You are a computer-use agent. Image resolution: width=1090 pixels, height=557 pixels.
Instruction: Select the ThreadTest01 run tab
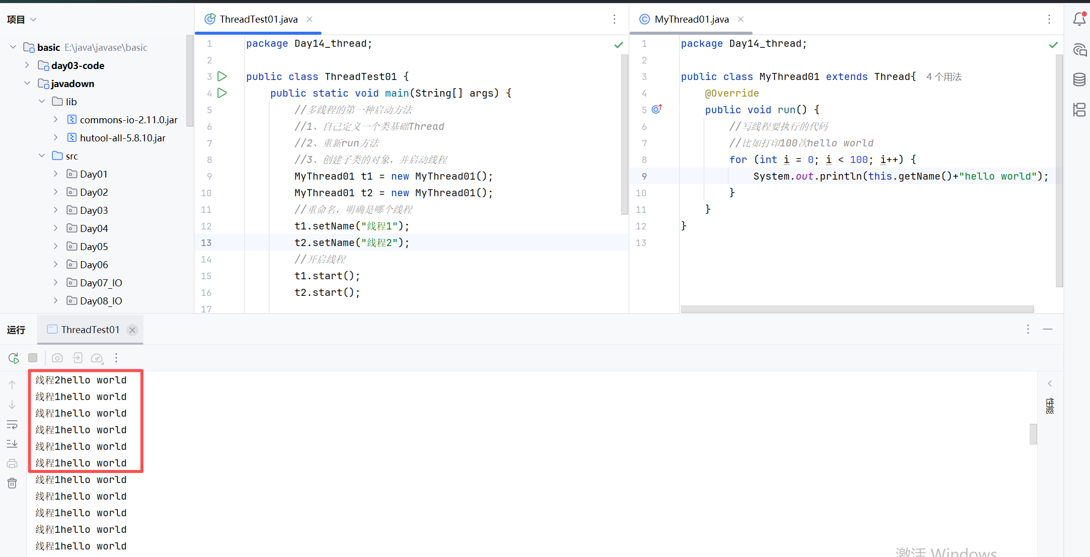tap(91, 330)
